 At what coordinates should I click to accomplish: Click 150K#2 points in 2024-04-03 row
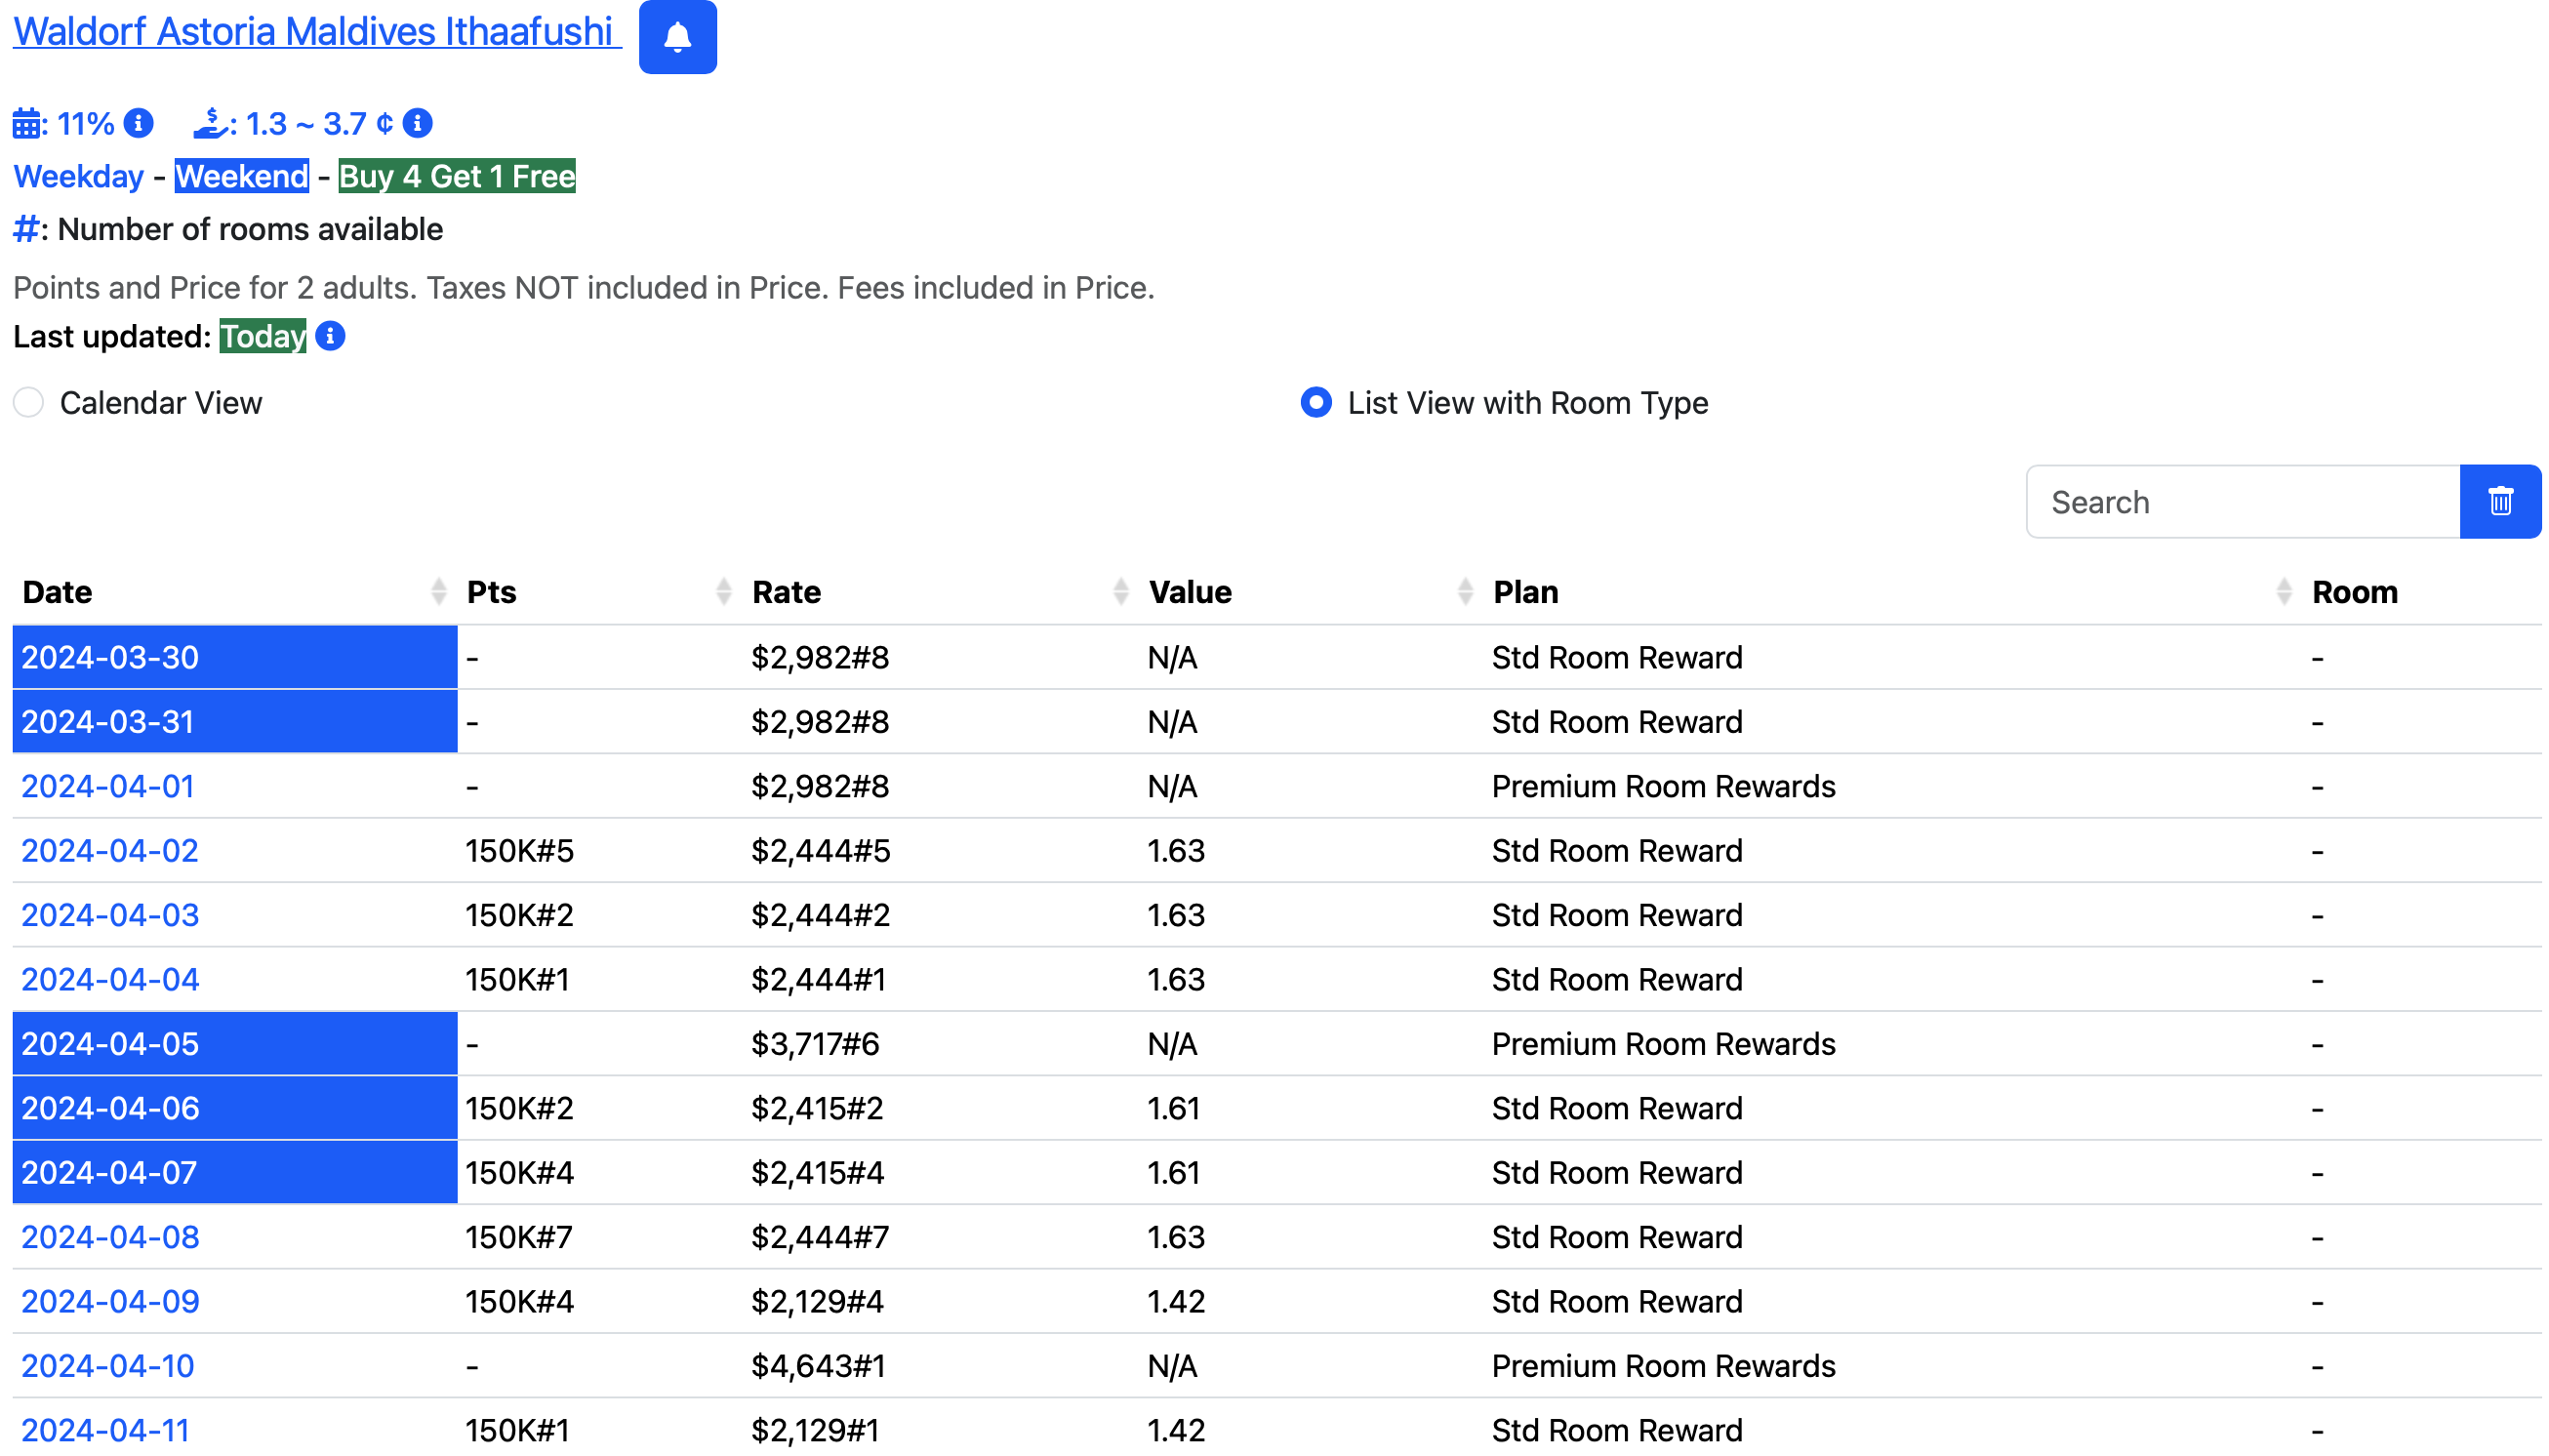[520, 915]
